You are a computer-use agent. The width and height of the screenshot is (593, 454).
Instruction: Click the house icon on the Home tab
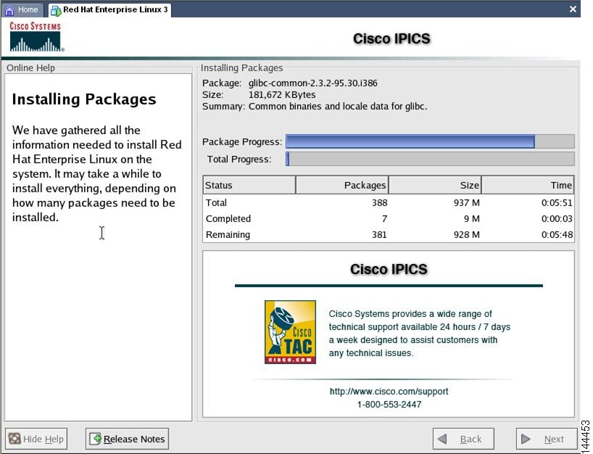(9, 9)
